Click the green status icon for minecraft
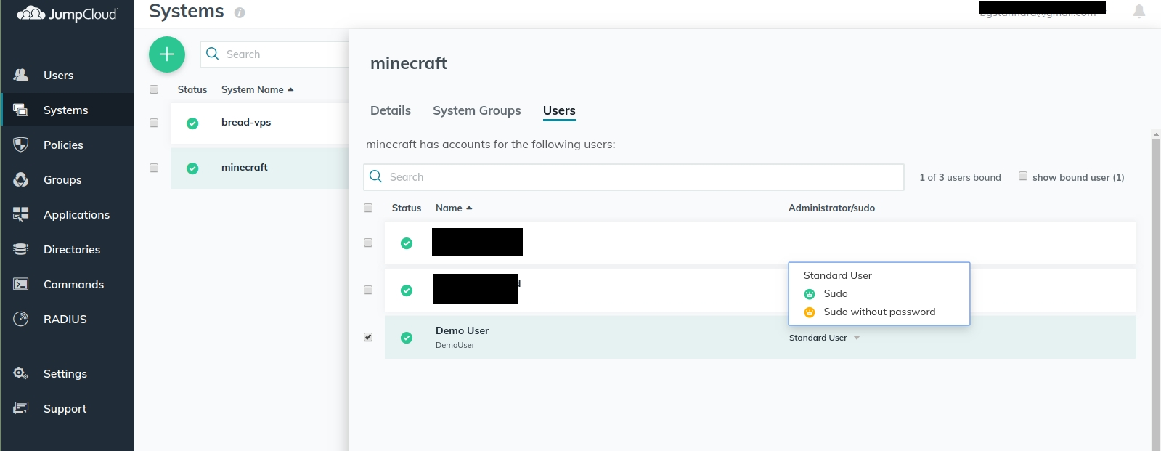This screenshot has height=451, width=1161. click(192, 168)
